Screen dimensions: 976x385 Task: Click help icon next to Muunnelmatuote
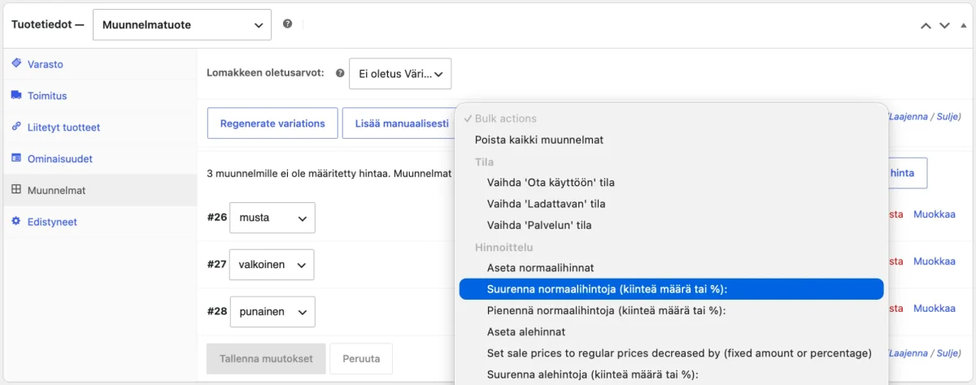click(287, 24)
